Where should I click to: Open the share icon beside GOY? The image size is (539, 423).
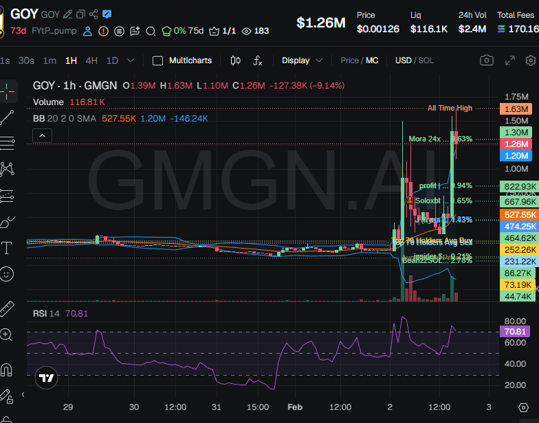[x=93, y=14]
